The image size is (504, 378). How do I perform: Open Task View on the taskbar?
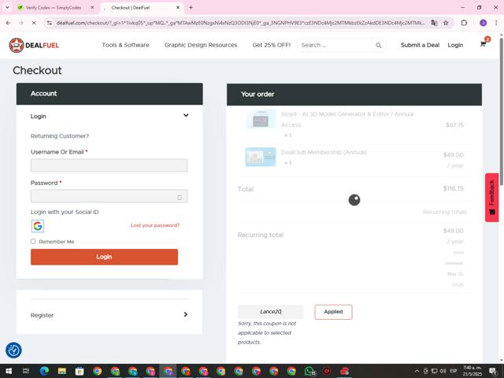(26, 371)
